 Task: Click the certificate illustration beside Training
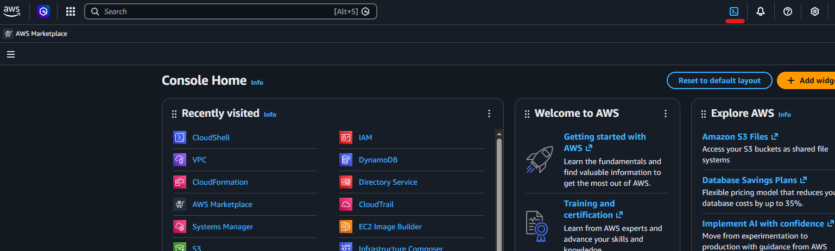(x=537, y=226)
